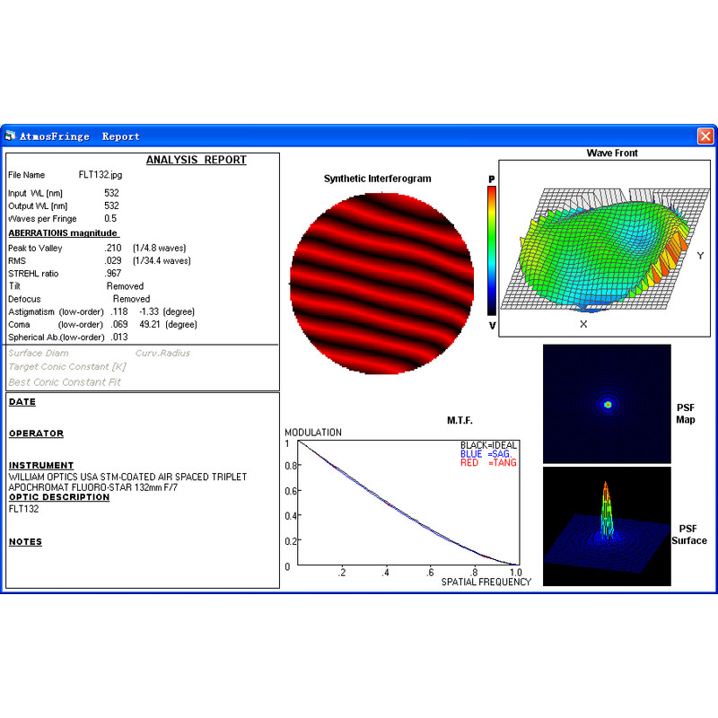Open the Report menu
718x718 pixels.
tap(120, 136)
